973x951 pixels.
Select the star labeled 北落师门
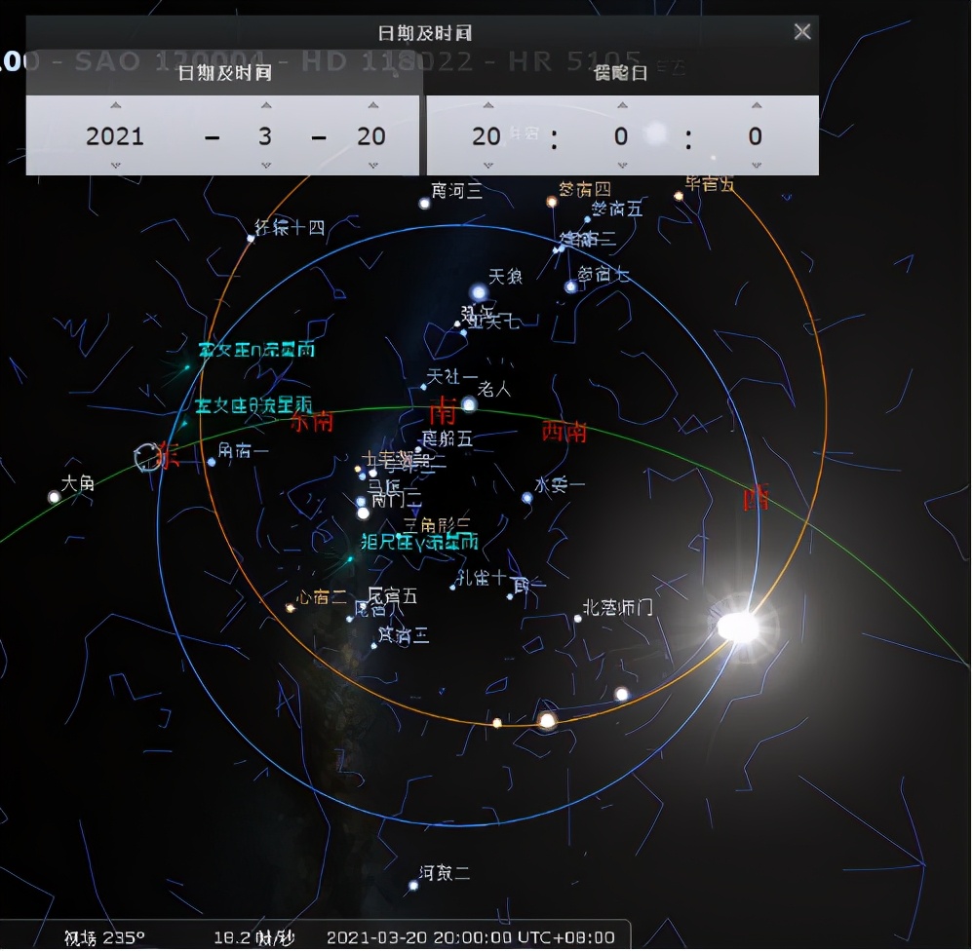pyautogui.click(x=578, y=618)
